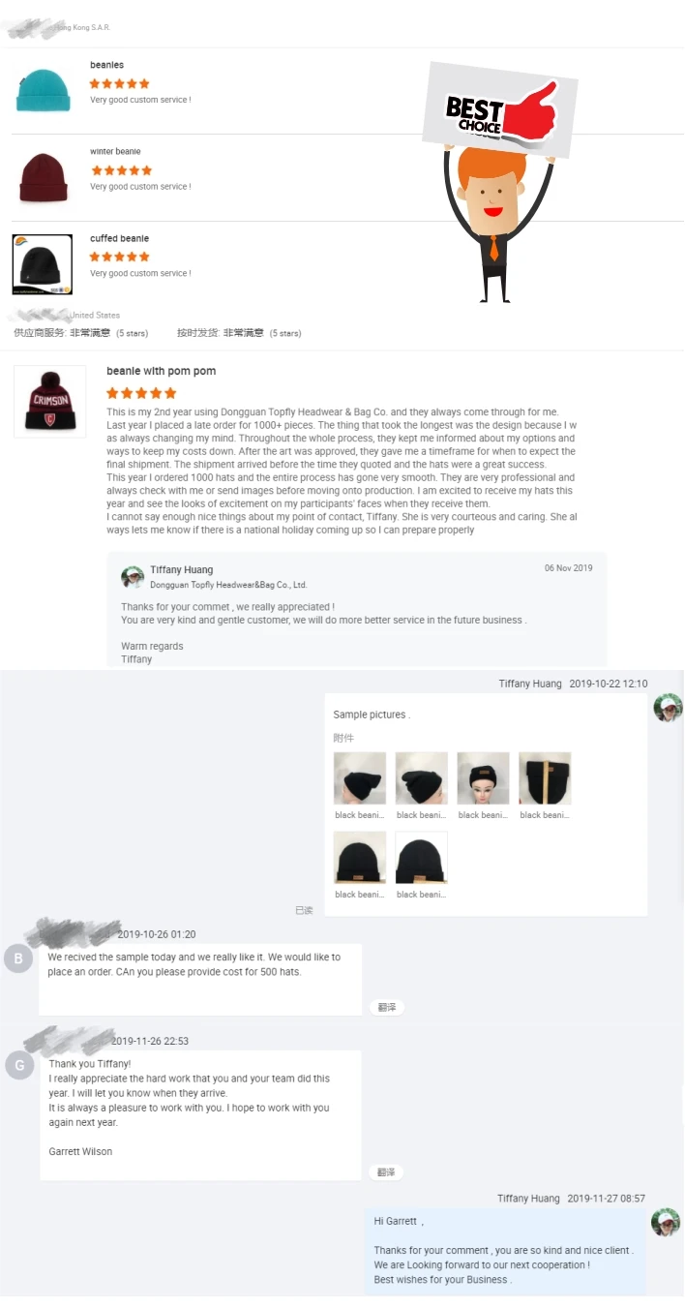Screen dimensions: 685x1308
Task: Open first black beanie sample attachment
Action: [x=360, y=778]
